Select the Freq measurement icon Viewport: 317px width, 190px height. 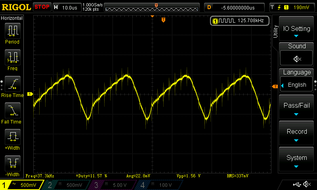tap(13, 57)
